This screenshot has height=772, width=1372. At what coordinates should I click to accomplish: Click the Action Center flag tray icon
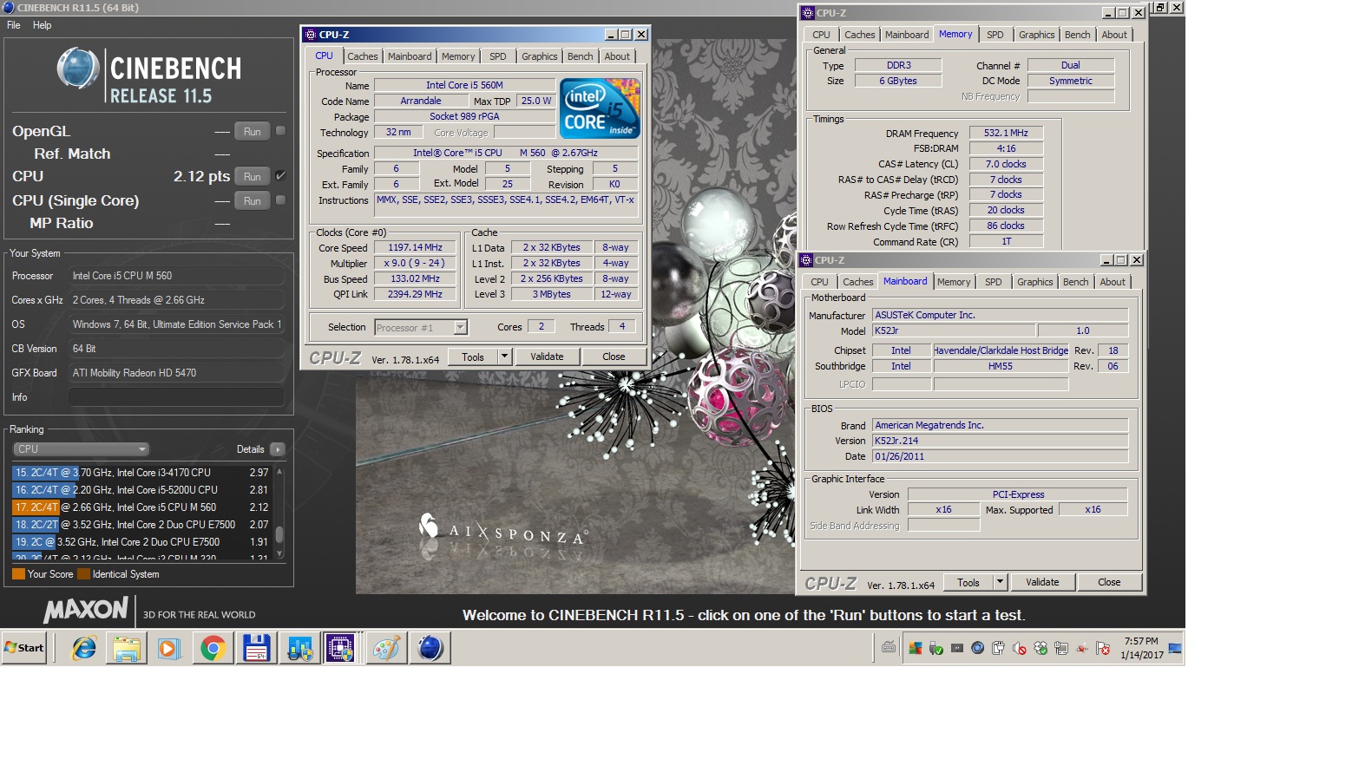tap(1103, 648)
